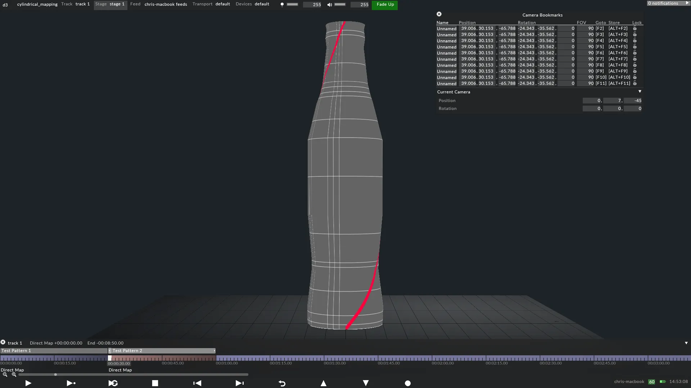The height and width of the screenshot is (388, 691).
Task: Select the loop playback icon
Action: (113, 383)
